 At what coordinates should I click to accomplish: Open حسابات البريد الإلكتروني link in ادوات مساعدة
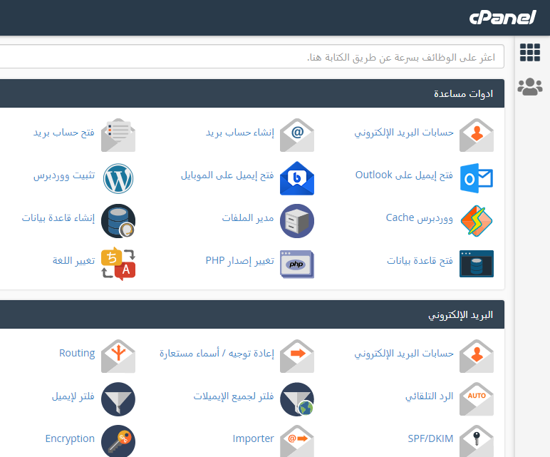[x=404, y=133]
